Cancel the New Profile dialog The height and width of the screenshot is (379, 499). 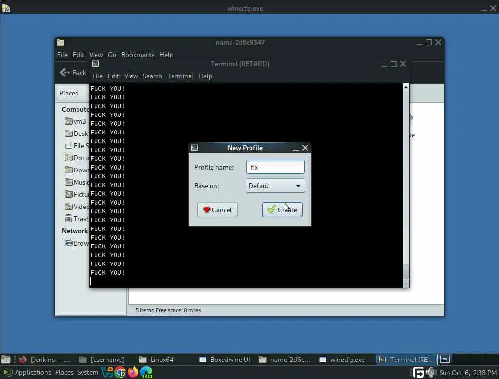click(x=217, y=209)
